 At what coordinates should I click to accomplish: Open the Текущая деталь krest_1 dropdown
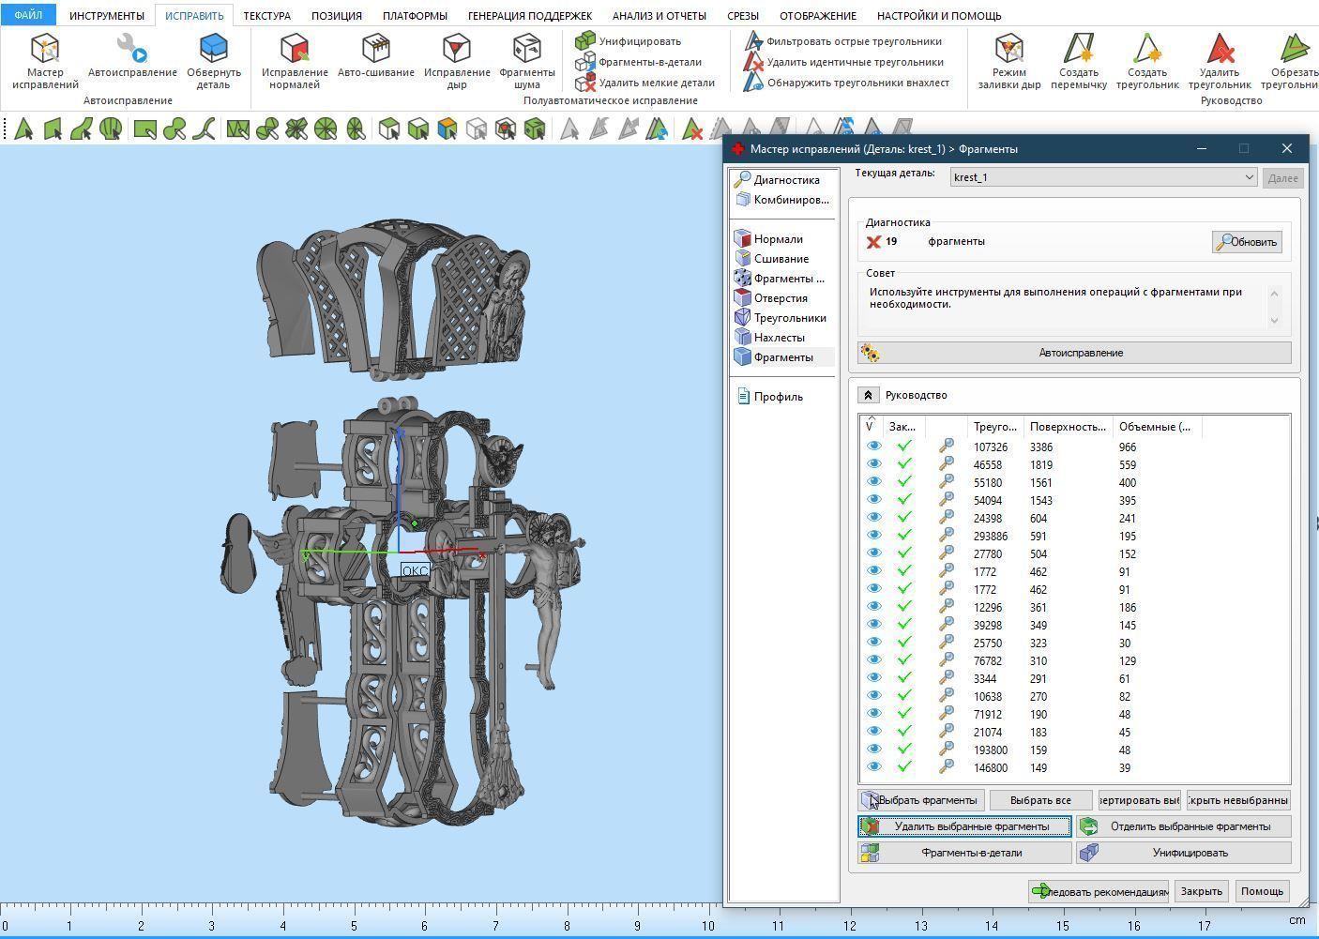[1249, 177]
